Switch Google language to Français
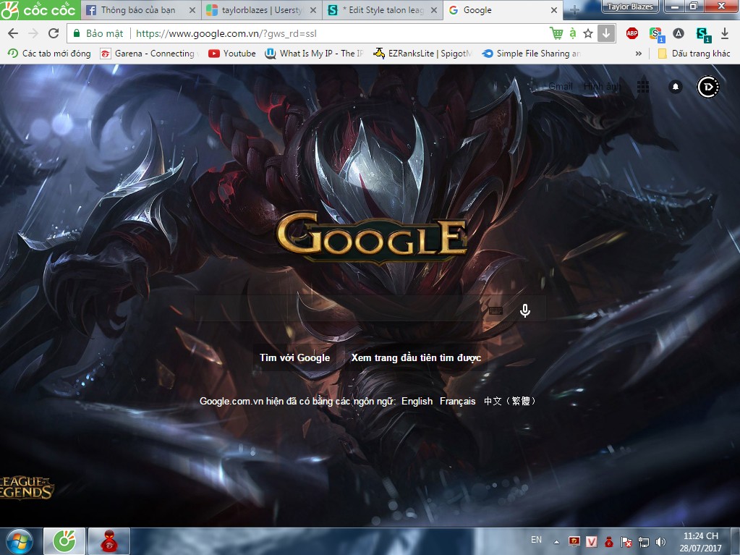The width and height of the screenshot is (740, 555). click(457, 401)
